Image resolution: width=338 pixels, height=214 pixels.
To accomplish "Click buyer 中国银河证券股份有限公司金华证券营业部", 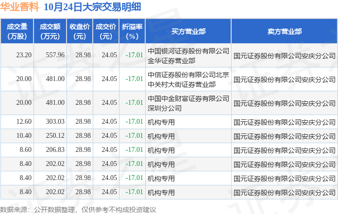I will click(188, 56).
